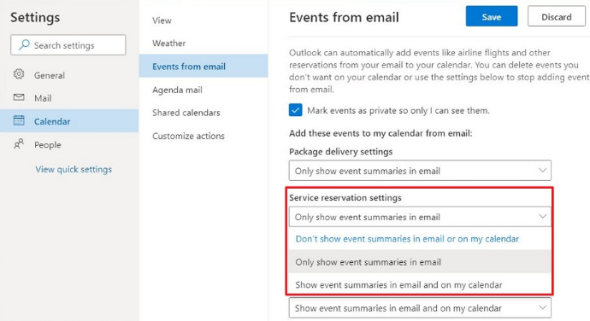Click Package delivery dropdown chevron
This screenshot has height=321, width=590.
pyautogui.click(x=542, y=170)
